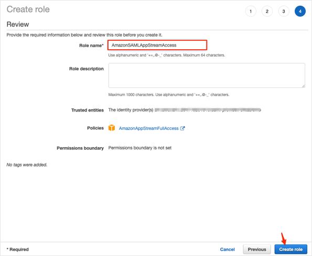Click the 'Role description' label

[x=87, y=69]
